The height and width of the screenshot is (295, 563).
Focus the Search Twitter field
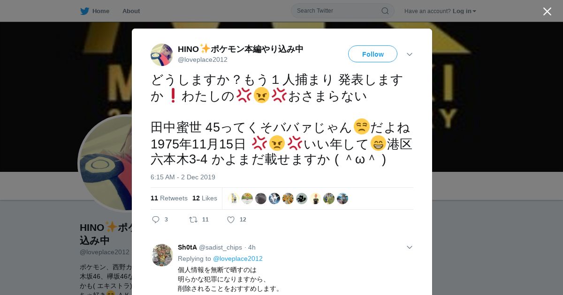[x=338, y=11]
